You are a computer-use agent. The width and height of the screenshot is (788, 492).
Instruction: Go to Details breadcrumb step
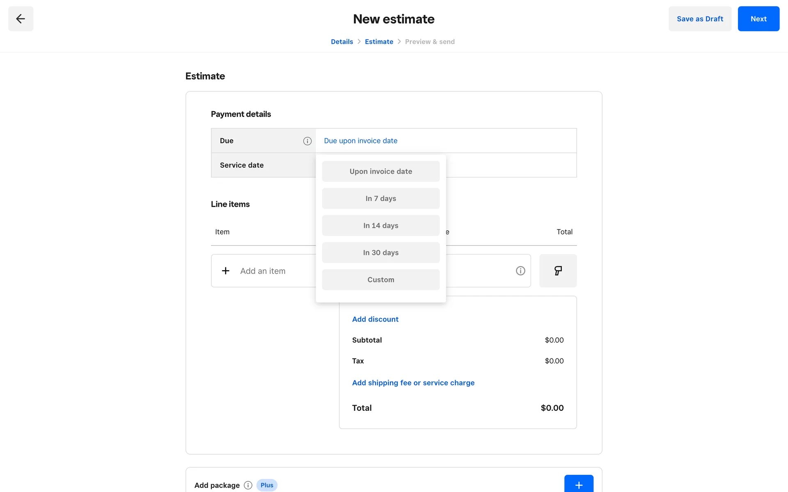341,42
